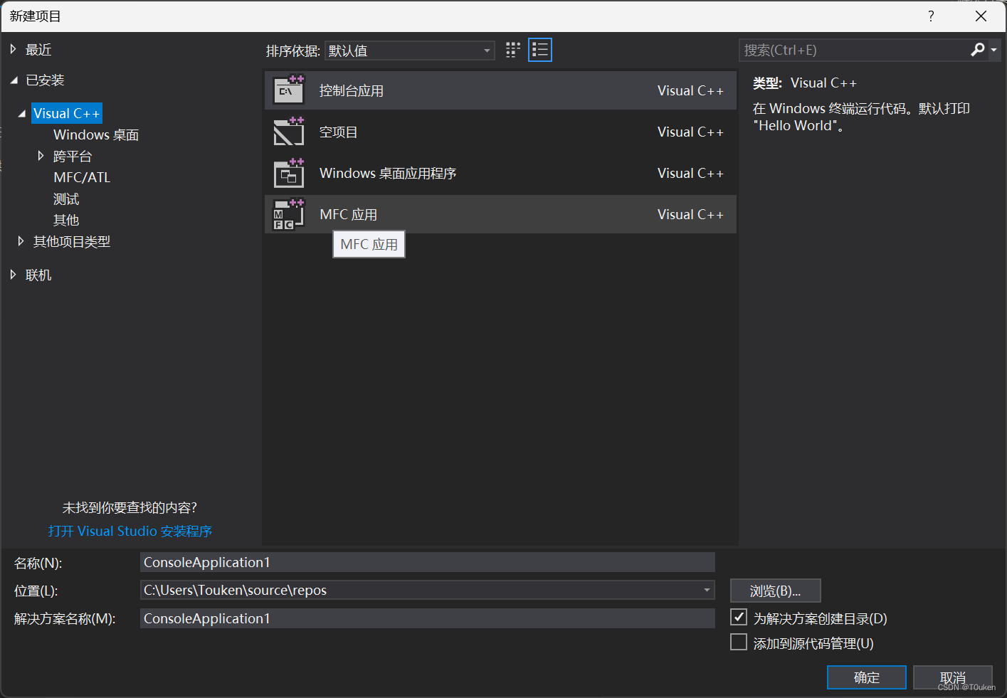Collapse the 已安装 section
The width and height of the screenshot is (1007, 698).
pyautogui.click(x=14, y=80)
